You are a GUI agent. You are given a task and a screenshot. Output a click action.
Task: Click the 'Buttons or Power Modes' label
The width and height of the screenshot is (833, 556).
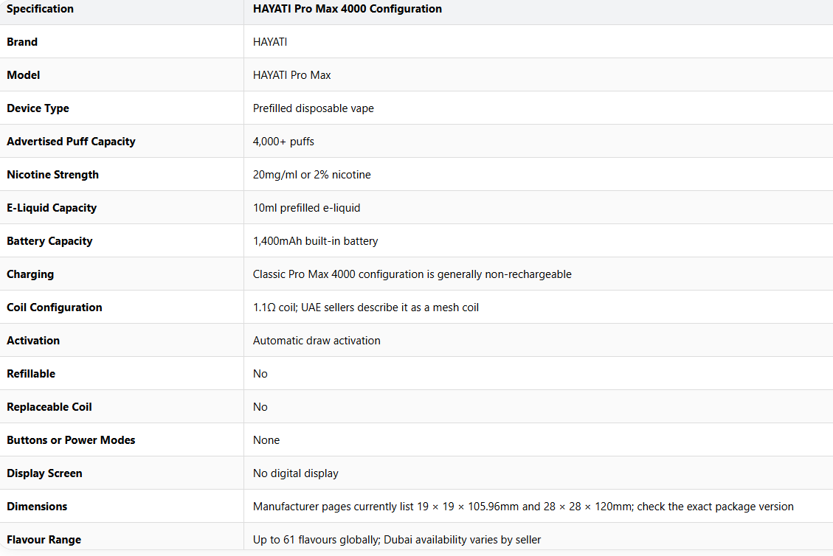point(71,440)
